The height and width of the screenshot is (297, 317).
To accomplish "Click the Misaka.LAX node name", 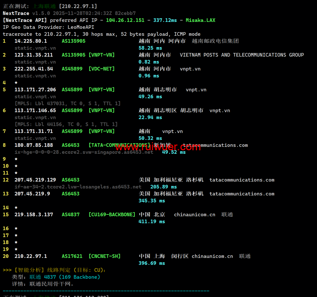I will click(x=200, y=20).
